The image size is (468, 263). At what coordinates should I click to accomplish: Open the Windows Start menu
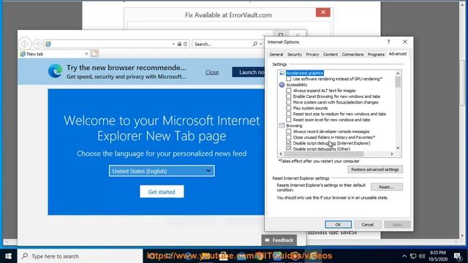8,256
